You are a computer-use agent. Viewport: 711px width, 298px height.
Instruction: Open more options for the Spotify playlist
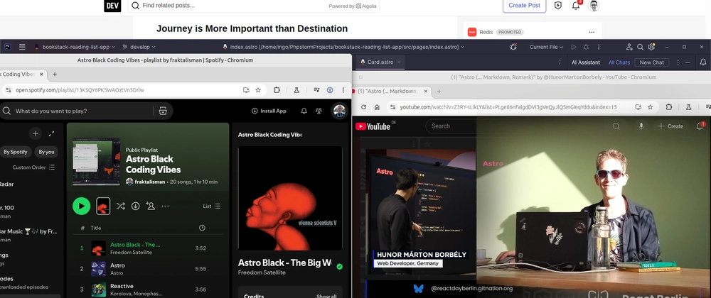tap(165, 206)
